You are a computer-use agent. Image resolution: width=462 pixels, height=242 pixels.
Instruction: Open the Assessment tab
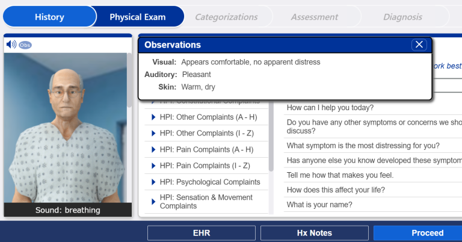coord(315,17)
